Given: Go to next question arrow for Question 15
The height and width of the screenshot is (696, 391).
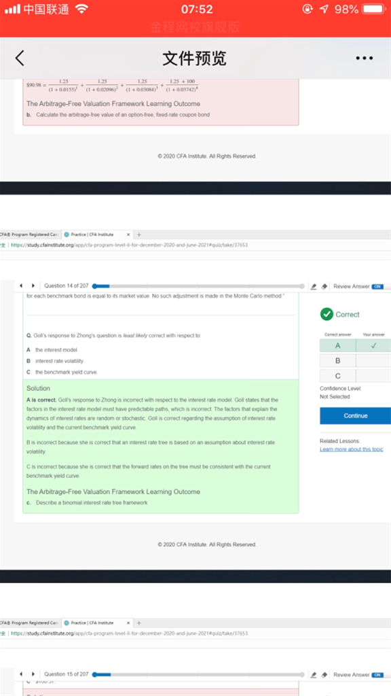Looking at the screenshot, I should coord(33,674).
